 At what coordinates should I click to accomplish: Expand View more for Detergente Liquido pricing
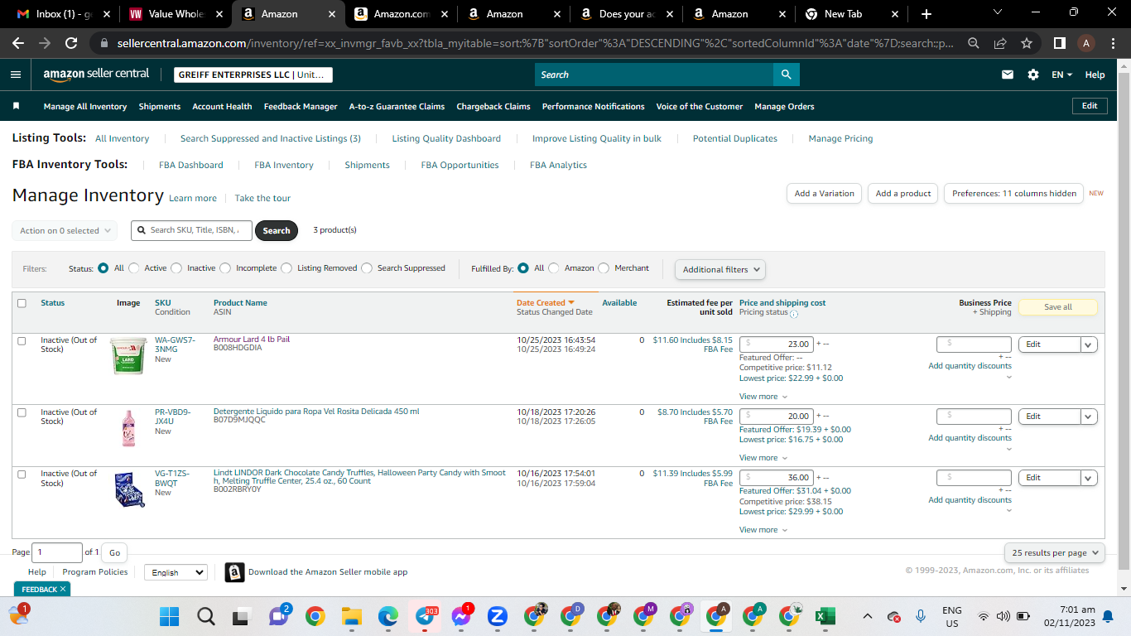click(x=763, y=458)
